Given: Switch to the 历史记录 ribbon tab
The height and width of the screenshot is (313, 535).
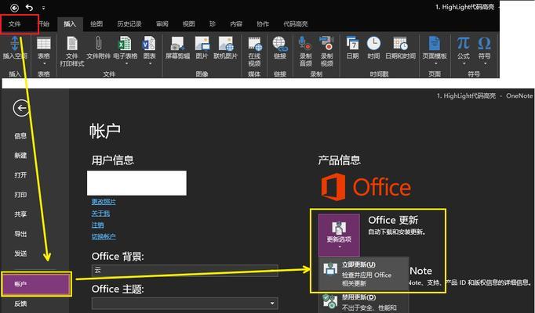Looking at the screenshot, I should pyautogui.click(x=129, y=23).
